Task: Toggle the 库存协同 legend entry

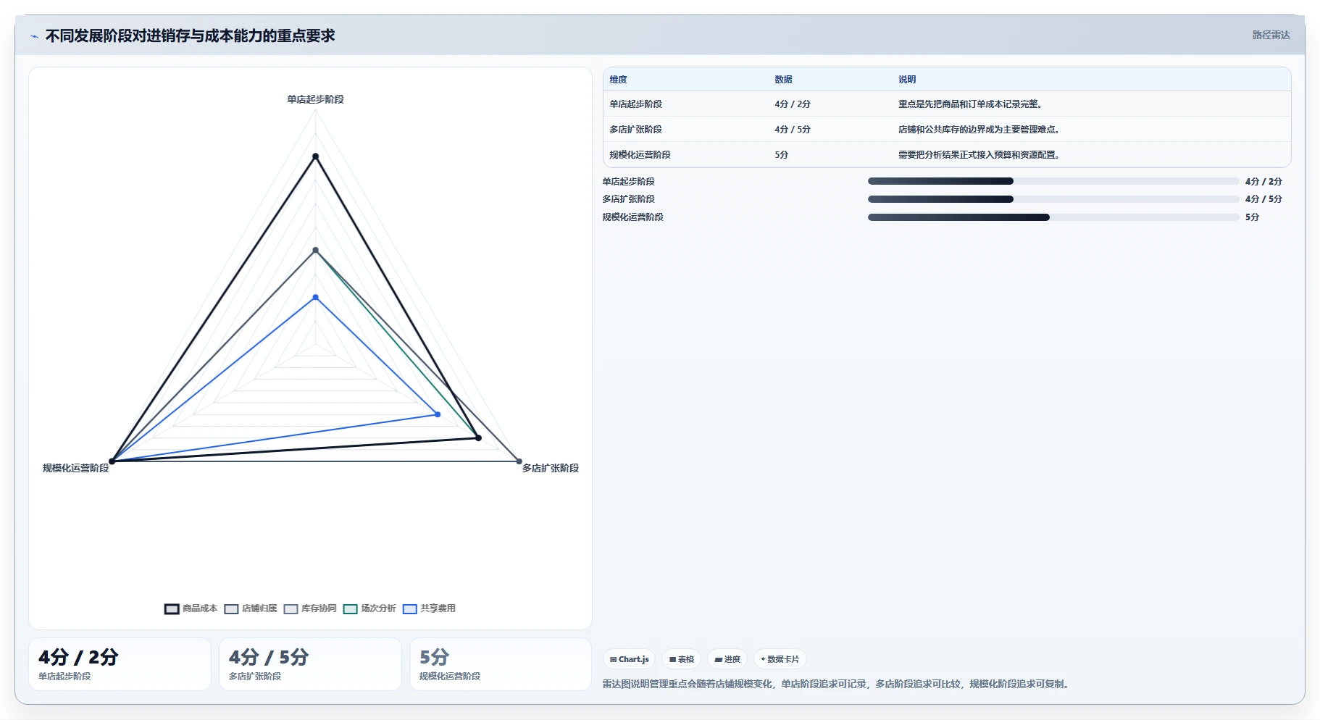Action: 310,608
